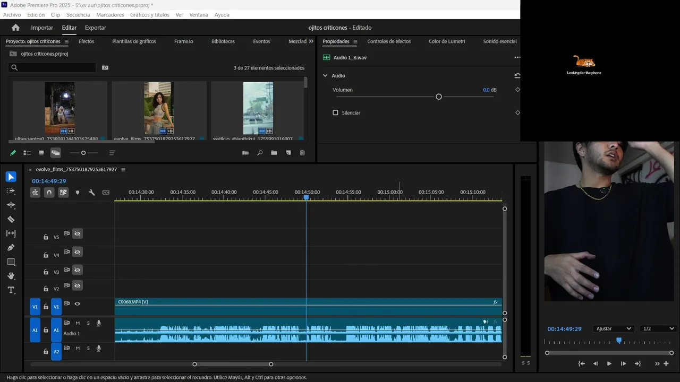Mute the Audio 1 track (M)
The height and width of the screenshot is (382, 680).
click(78, 323)
